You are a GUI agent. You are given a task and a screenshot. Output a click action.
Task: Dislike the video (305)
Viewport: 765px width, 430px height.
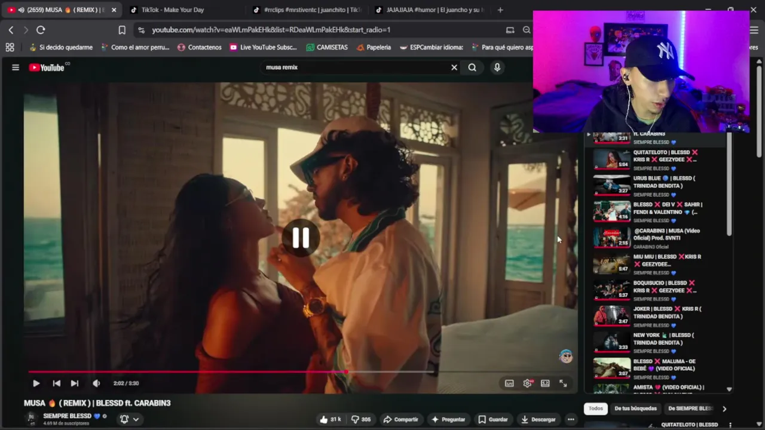coord(361,419)
